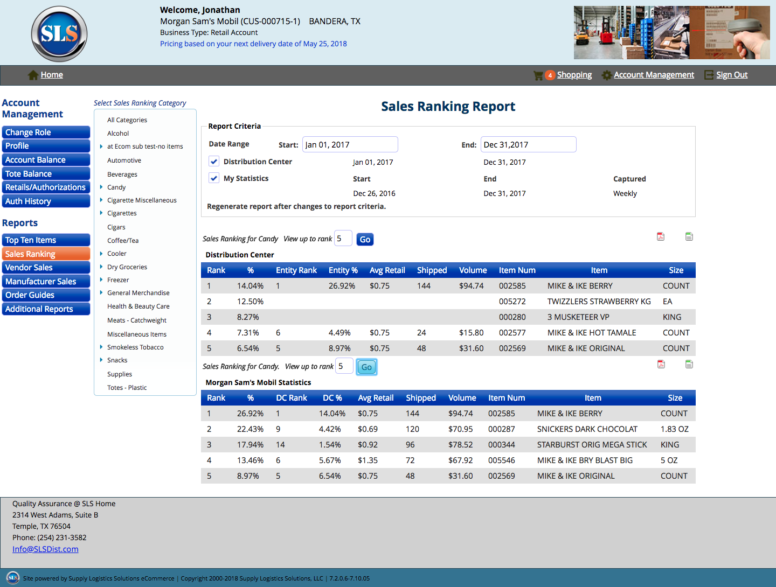
Task: Click the Shopping link
Action: click(574, 75)
